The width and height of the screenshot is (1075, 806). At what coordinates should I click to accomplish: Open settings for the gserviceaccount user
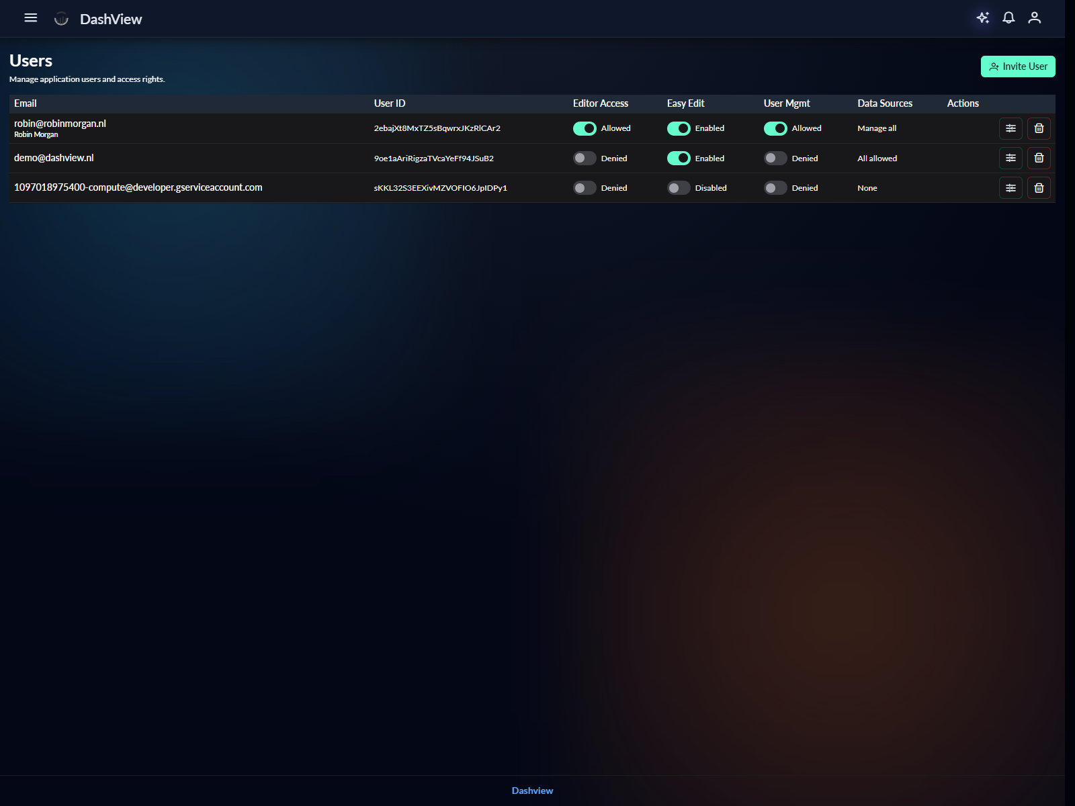tap(1010, 188)
